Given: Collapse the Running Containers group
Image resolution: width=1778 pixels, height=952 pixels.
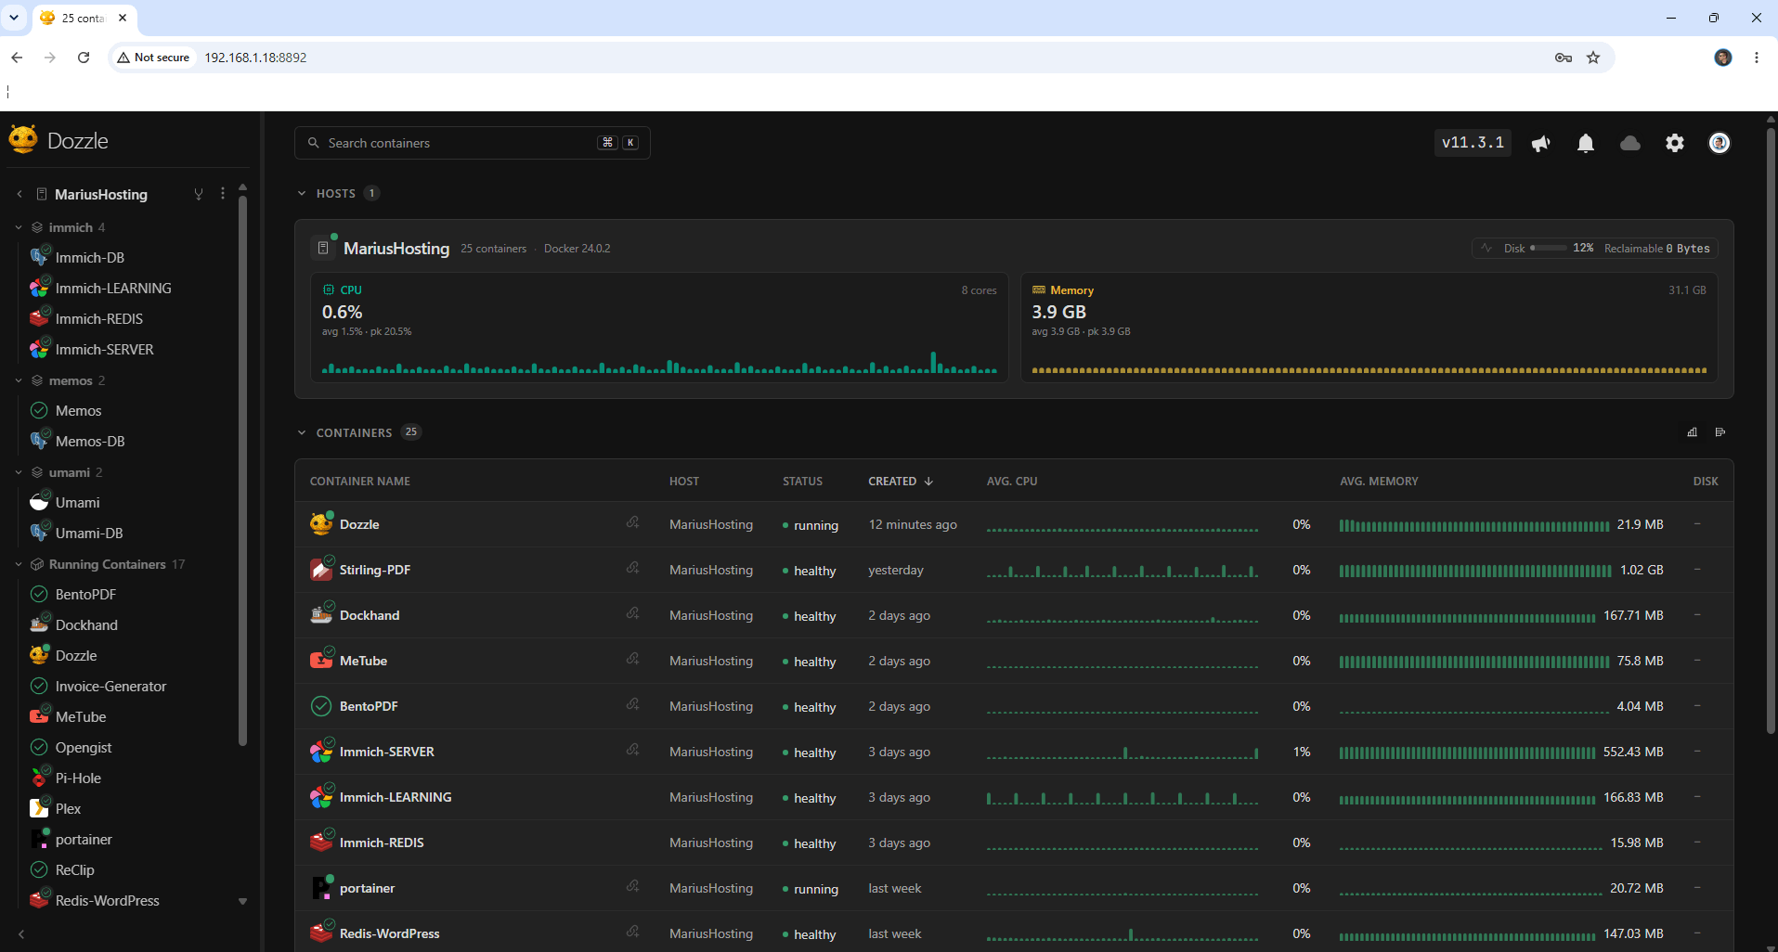Looking at the screenshot, I should tap(19, 564).
